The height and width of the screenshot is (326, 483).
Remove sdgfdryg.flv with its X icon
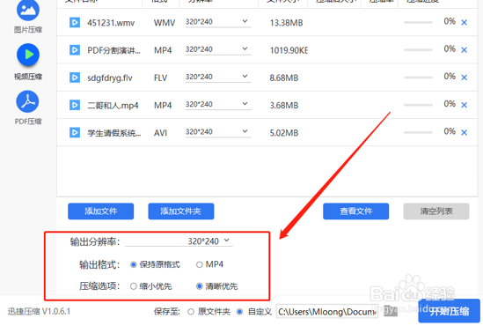click(464, 78)
